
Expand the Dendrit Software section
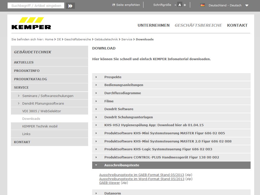tap(171, 109)
